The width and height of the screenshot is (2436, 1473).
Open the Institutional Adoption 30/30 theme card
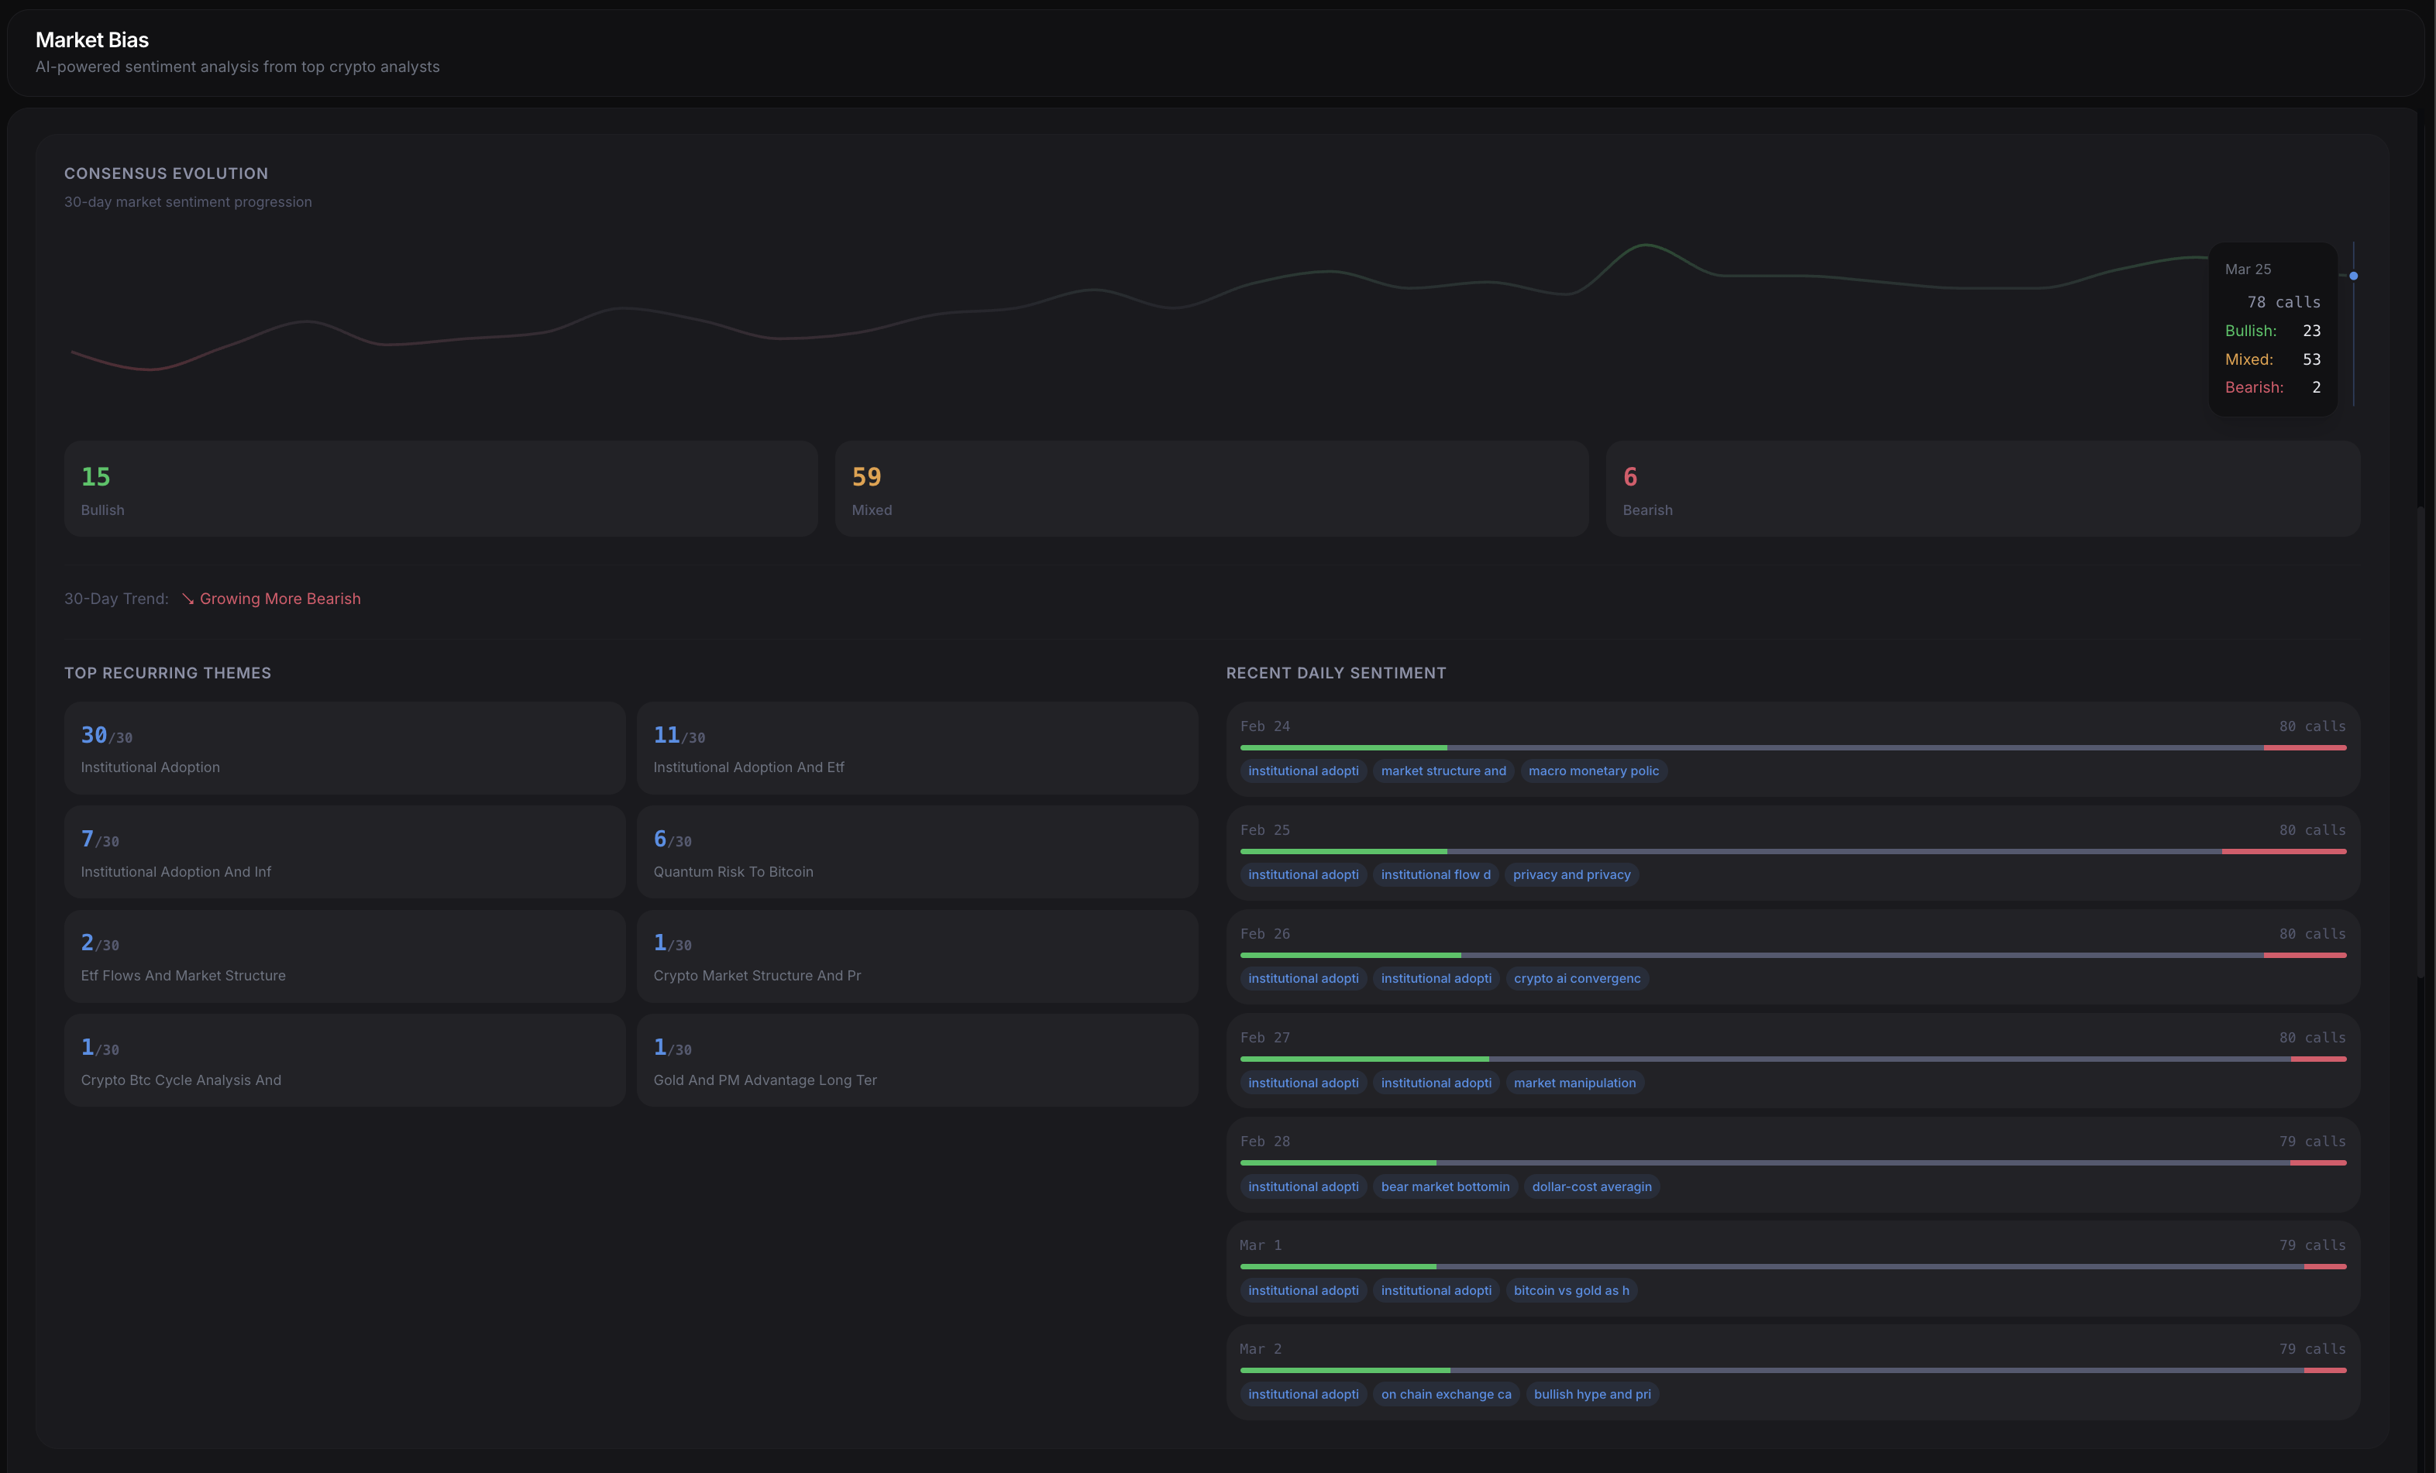click(x=344, y=748)
